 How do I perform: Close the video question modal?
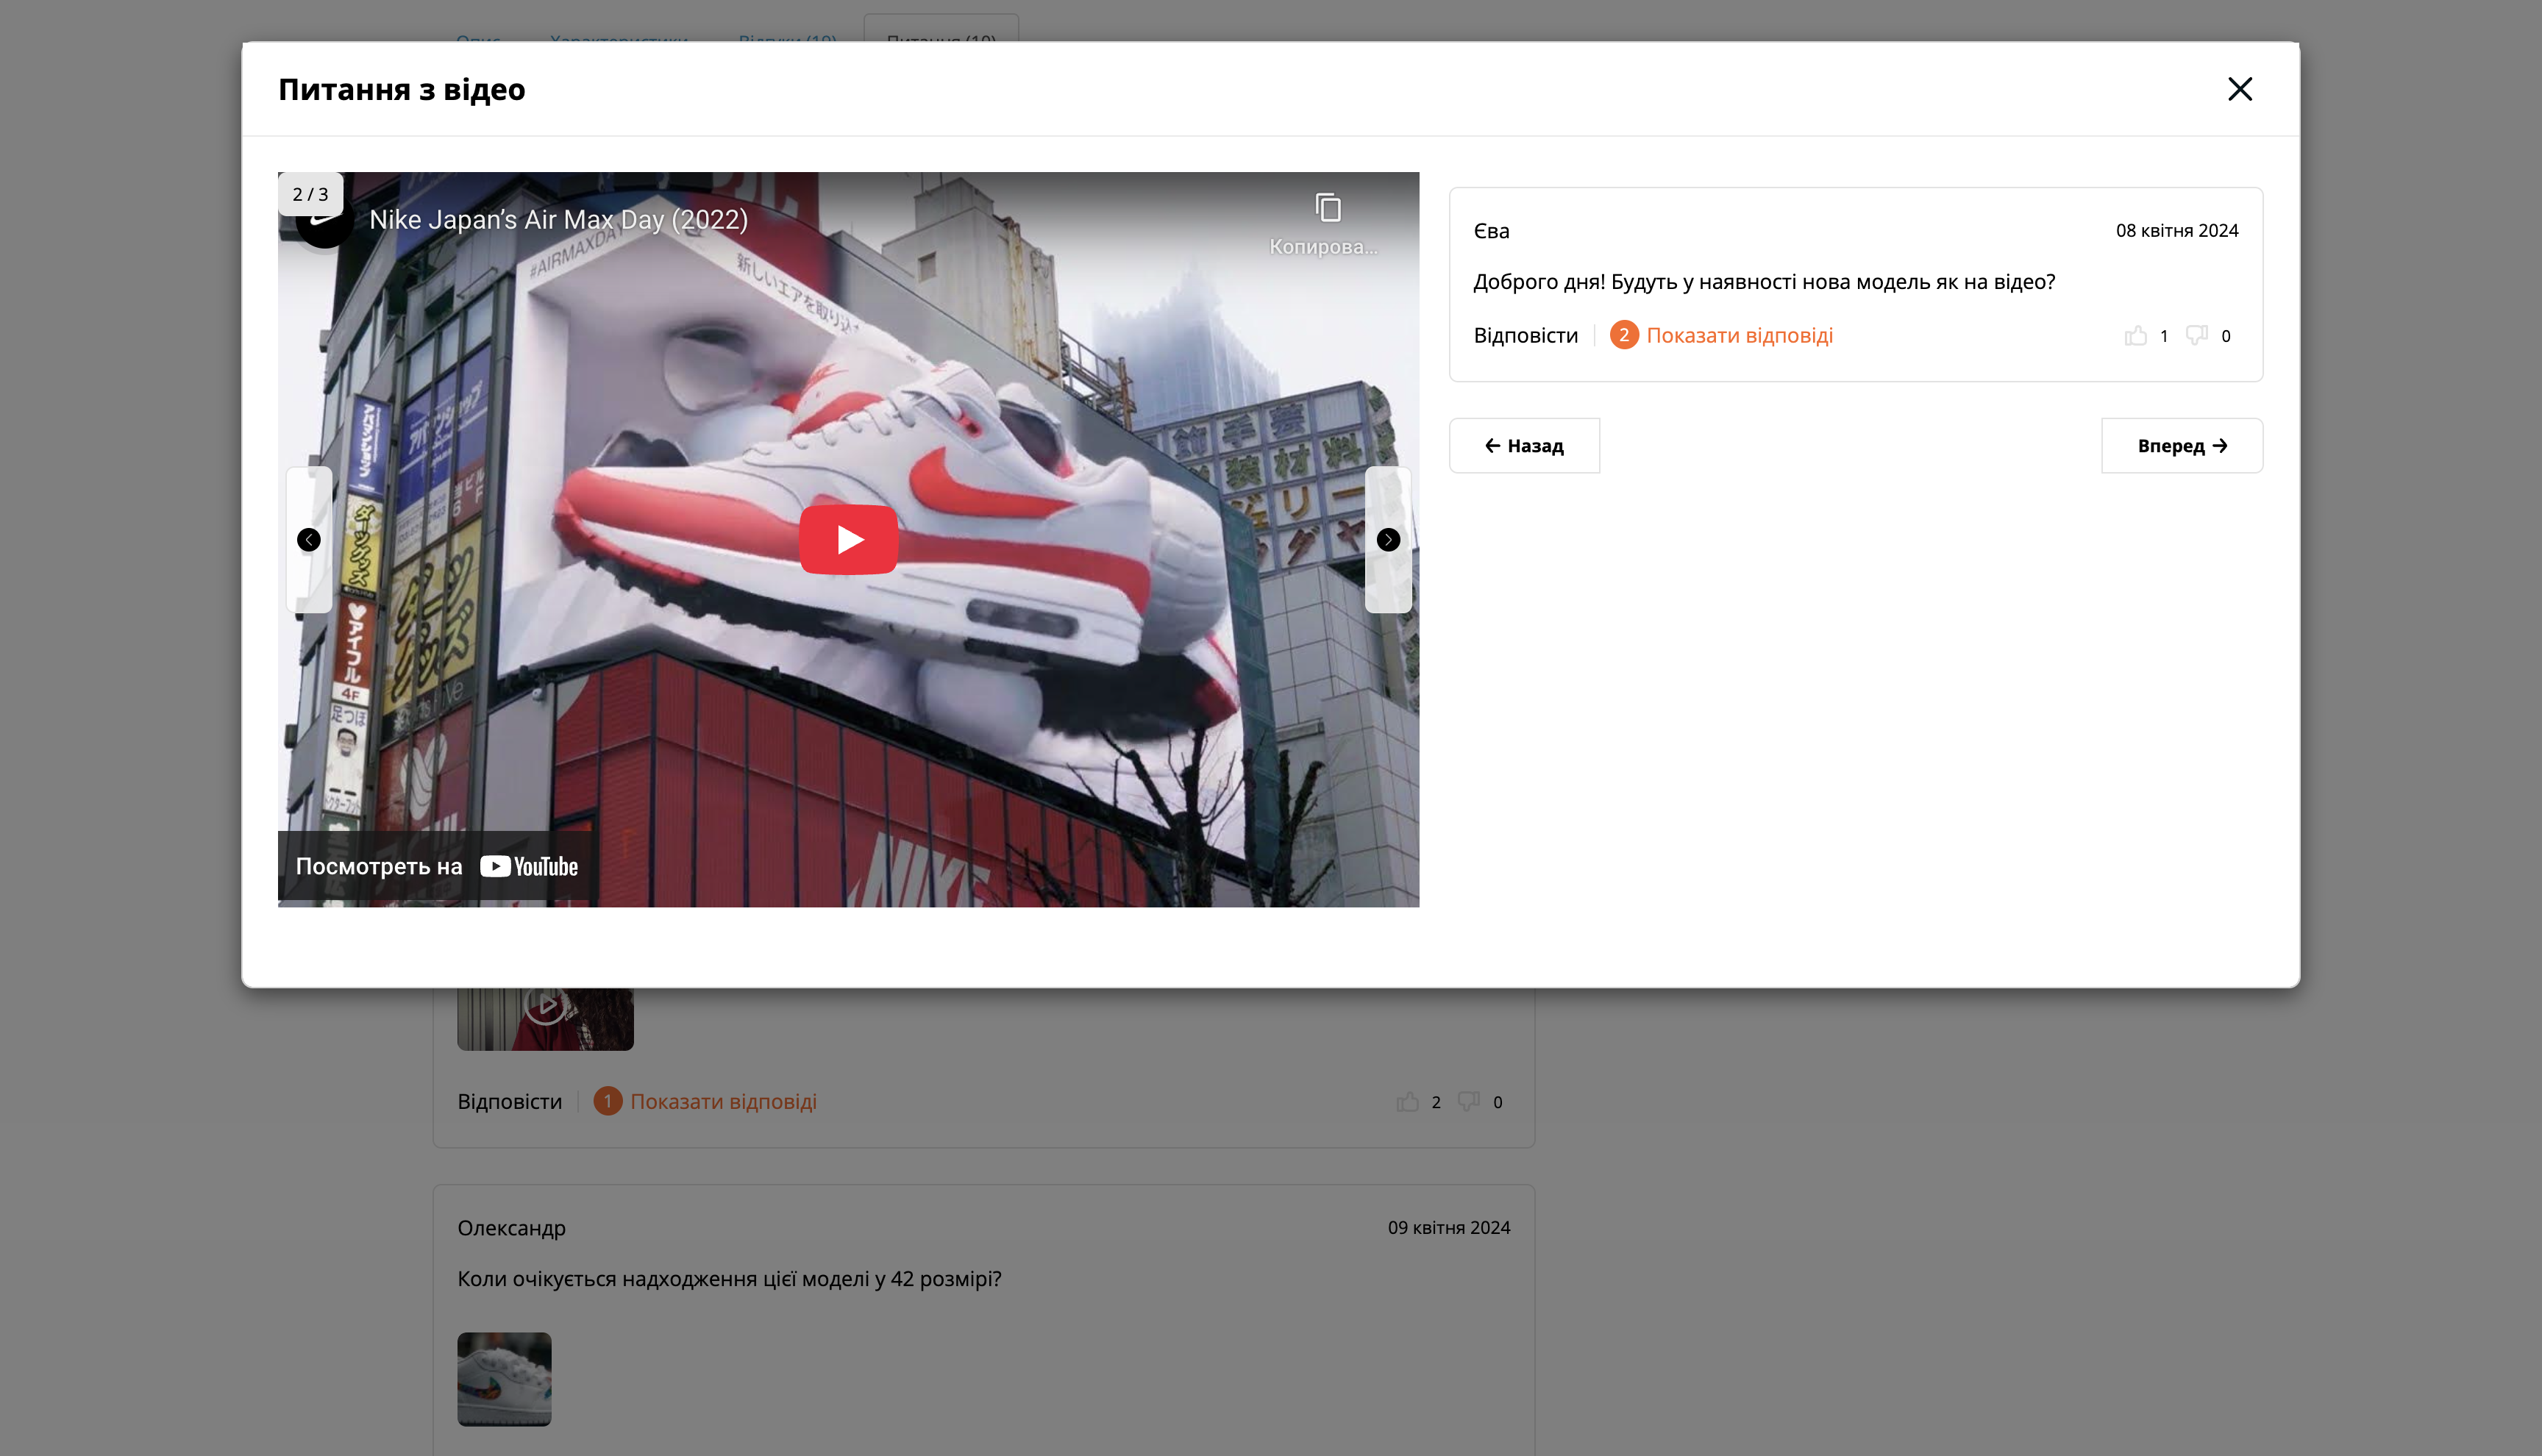pyautogui.click(x=2239, y=89)
